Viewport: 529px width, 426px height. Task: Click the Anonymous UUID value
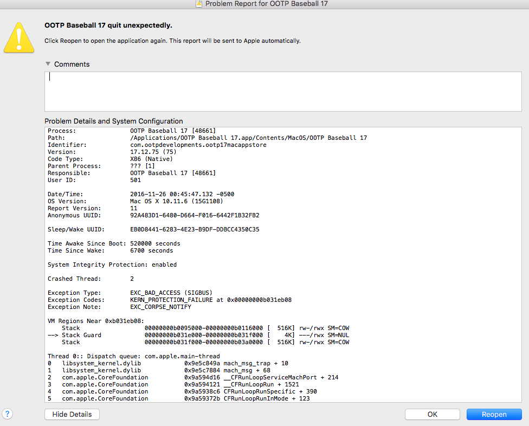tap(195, 215)
